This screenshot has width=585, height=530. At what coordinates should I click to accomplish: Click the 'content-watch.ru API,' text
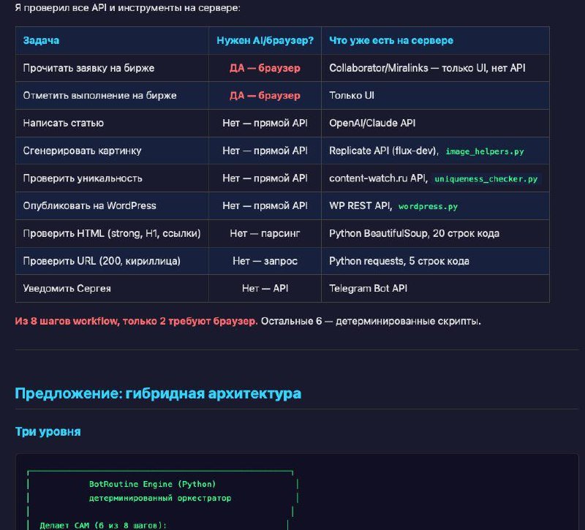point(378,178)
